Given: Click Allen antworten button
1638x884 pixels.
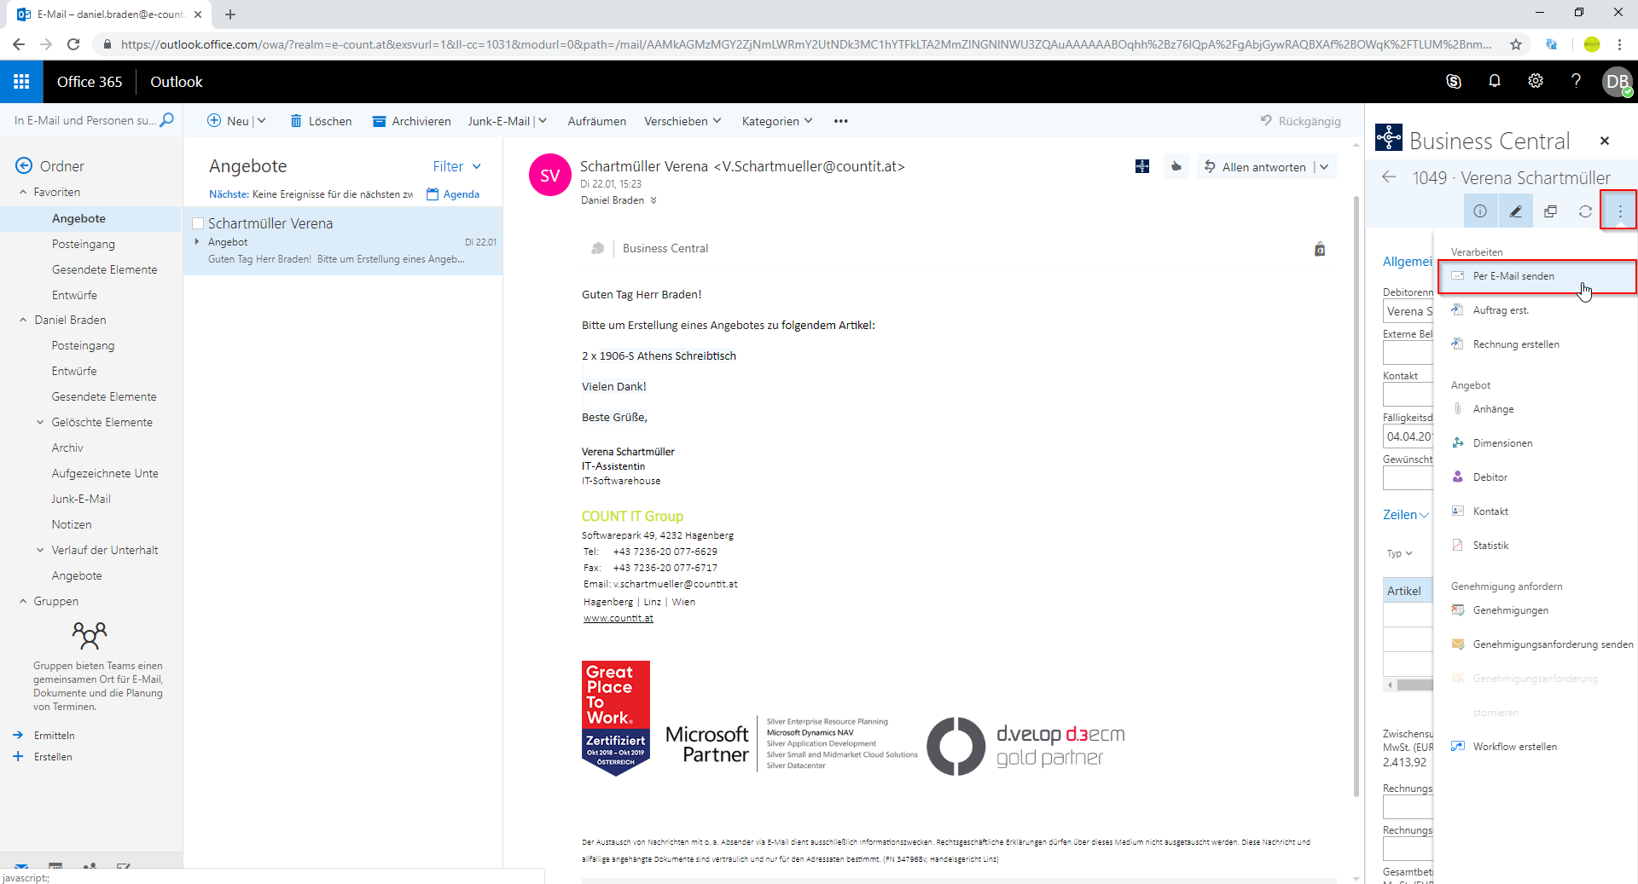Looking at the screenshot, I should (1255, 167).
